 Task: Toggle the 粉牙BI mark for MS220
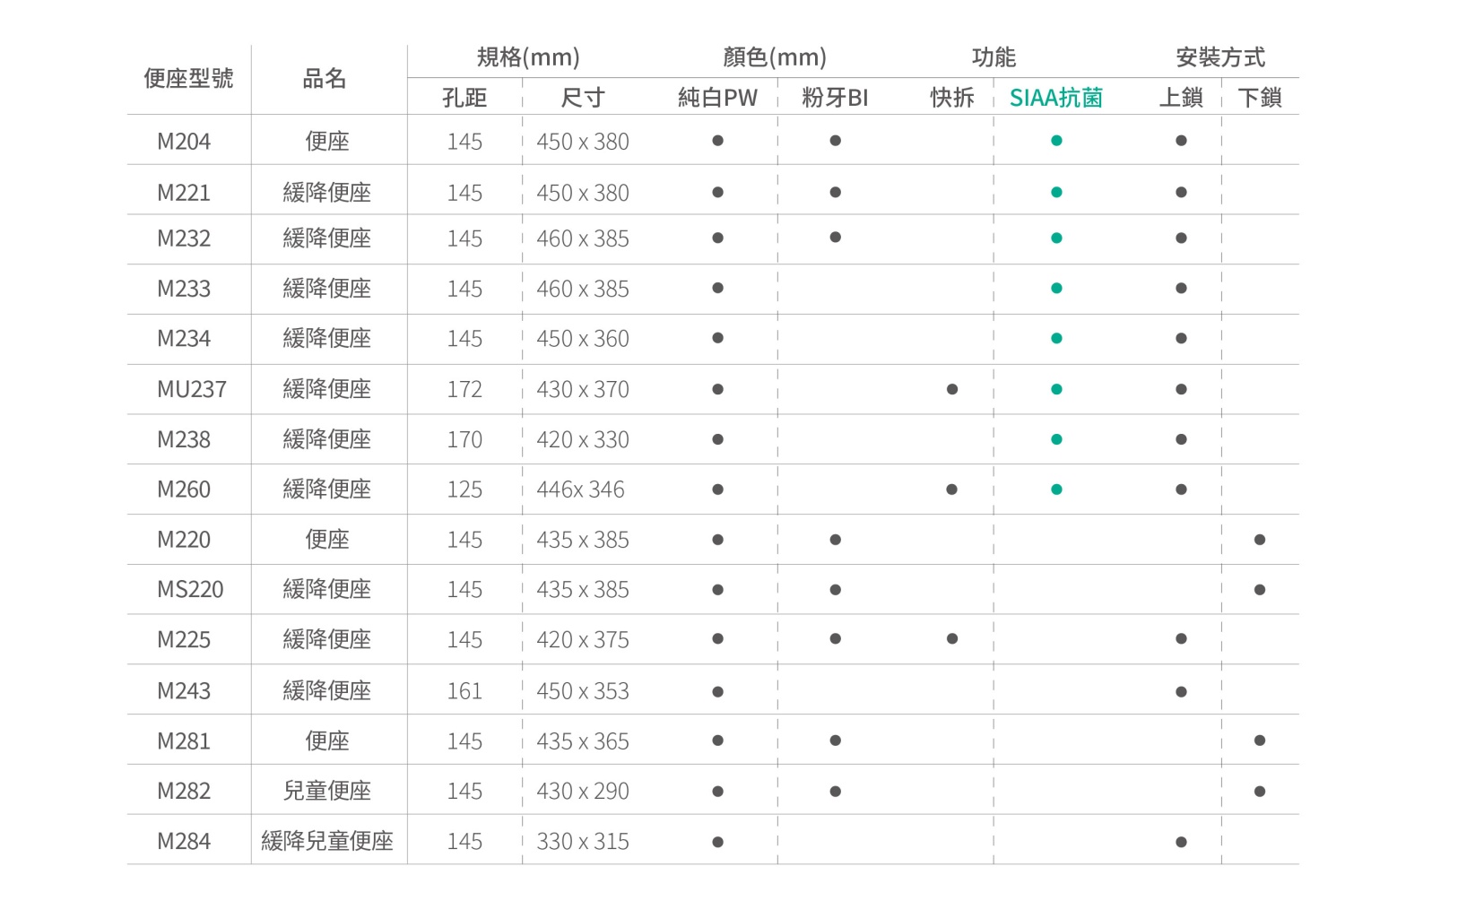coord(836,589)
